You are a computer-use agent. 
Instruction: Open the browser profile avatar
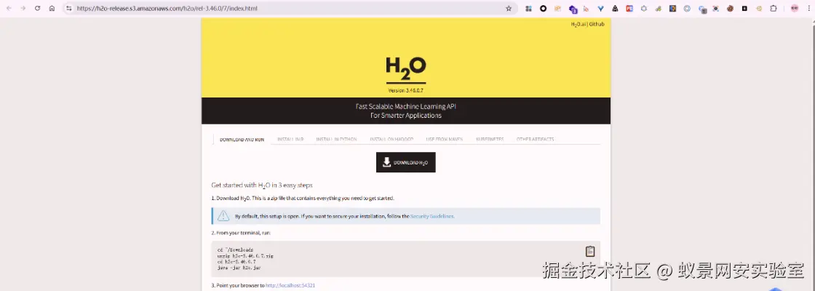(x=794, y=8)
